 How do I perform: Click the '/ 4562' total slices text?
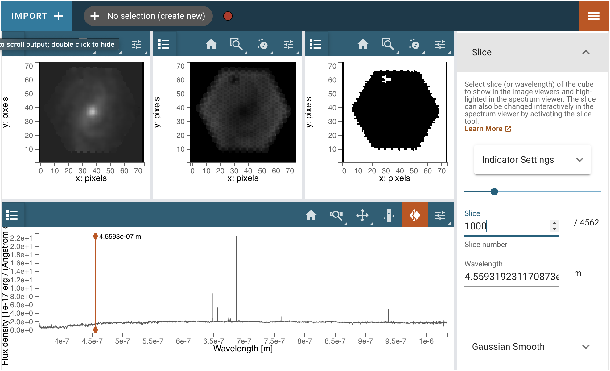(586, 223)
